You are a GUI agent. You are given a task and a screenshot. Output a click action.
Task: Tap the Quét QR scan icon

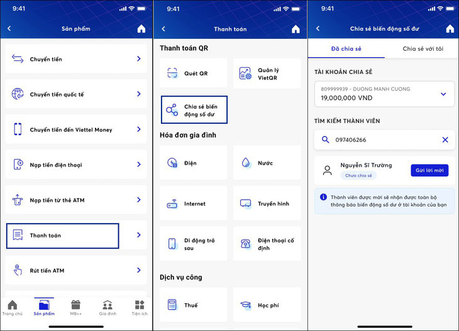pyautogui.click(x=172, y=73)
